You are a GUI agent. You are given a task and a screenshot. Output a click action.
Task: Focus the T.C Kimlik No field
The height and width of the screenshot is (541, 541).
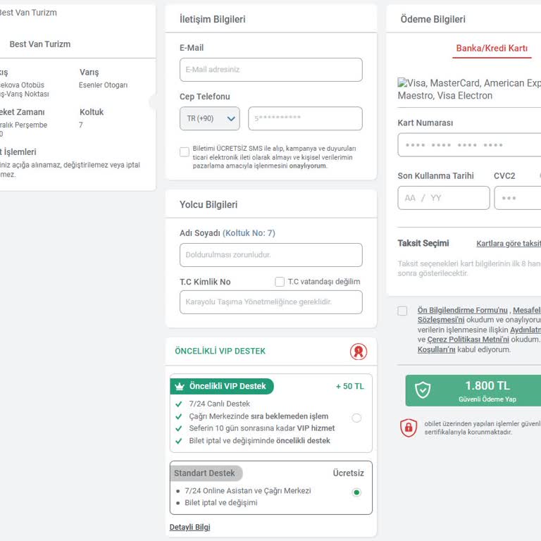tap(271, 302)
